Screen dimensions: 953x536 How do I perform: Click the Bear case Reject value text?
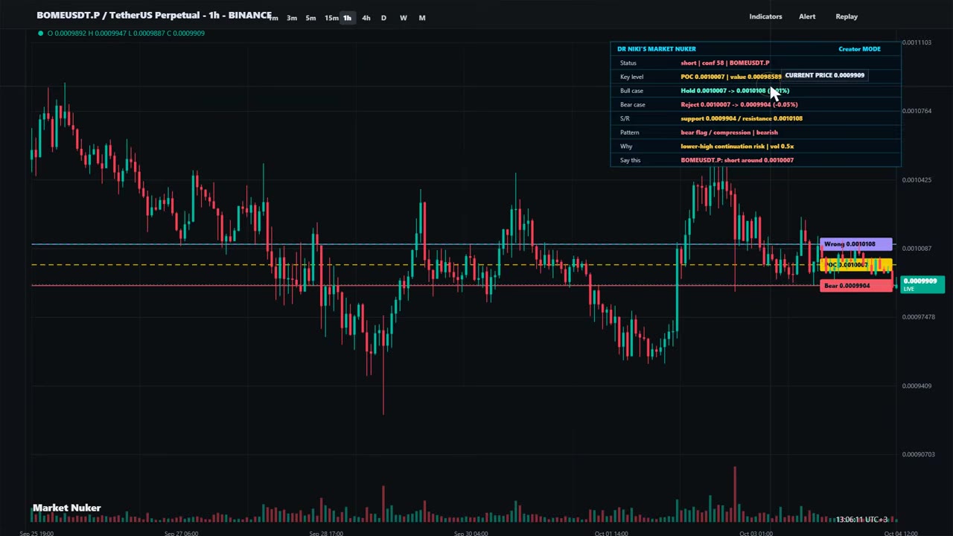[739, 105]
